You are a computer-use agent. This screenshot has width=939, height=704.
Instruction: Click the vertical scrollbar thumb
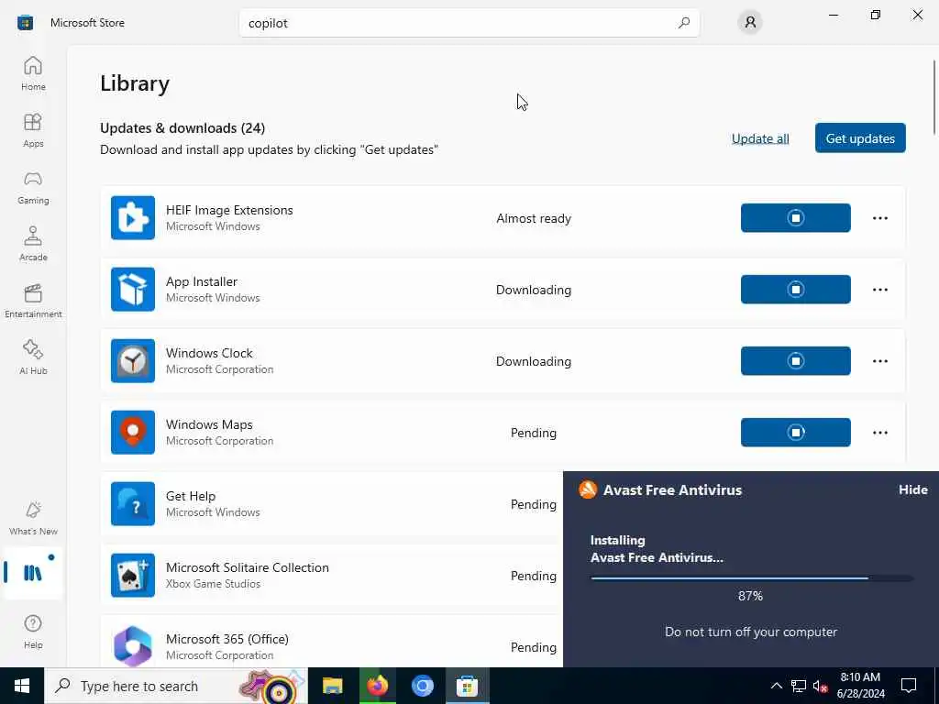click(x=934, y=97)
